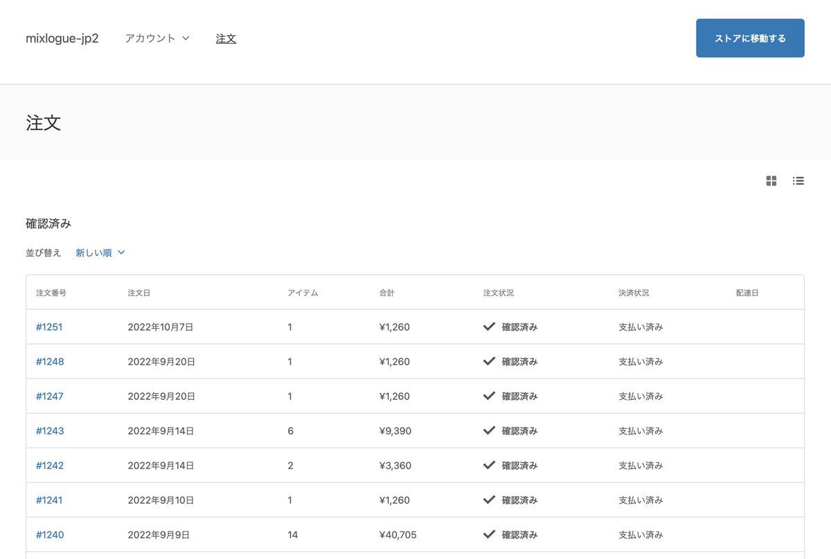Select date 2022年9月9日

[x=159, y=534]
